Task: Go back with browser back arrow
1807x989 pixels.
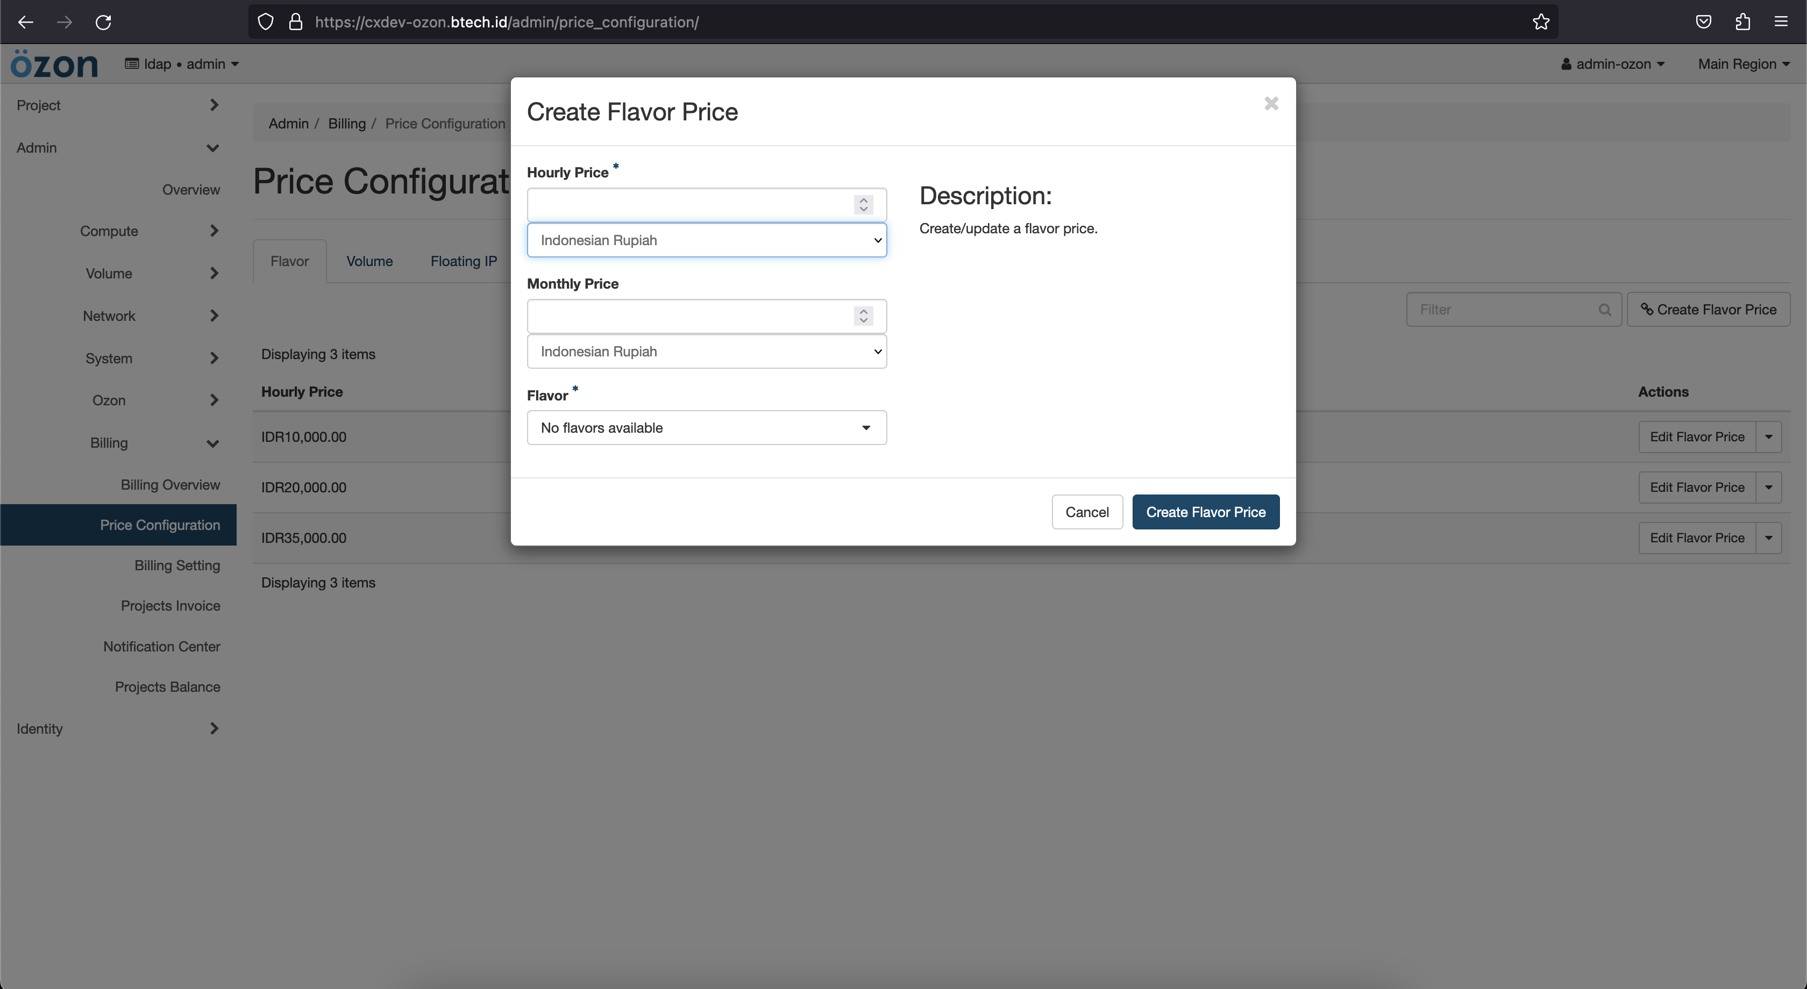Action: click(x=26, y=21)
